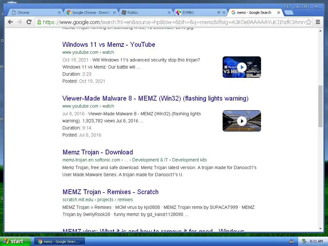Viewport: 328px width, 246px height.
Task: Click the "Duration: 9:14" text
Action: click(77, 128)
